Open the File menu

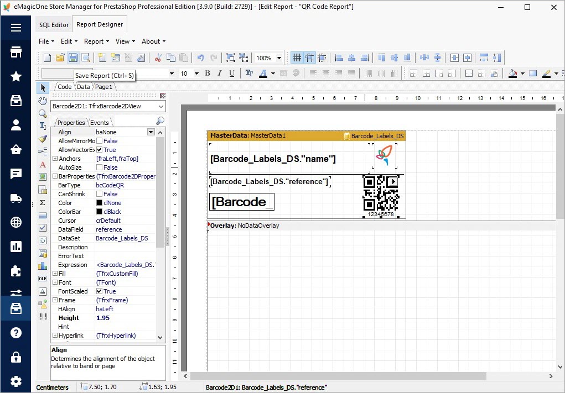click(x=46, y=41)
